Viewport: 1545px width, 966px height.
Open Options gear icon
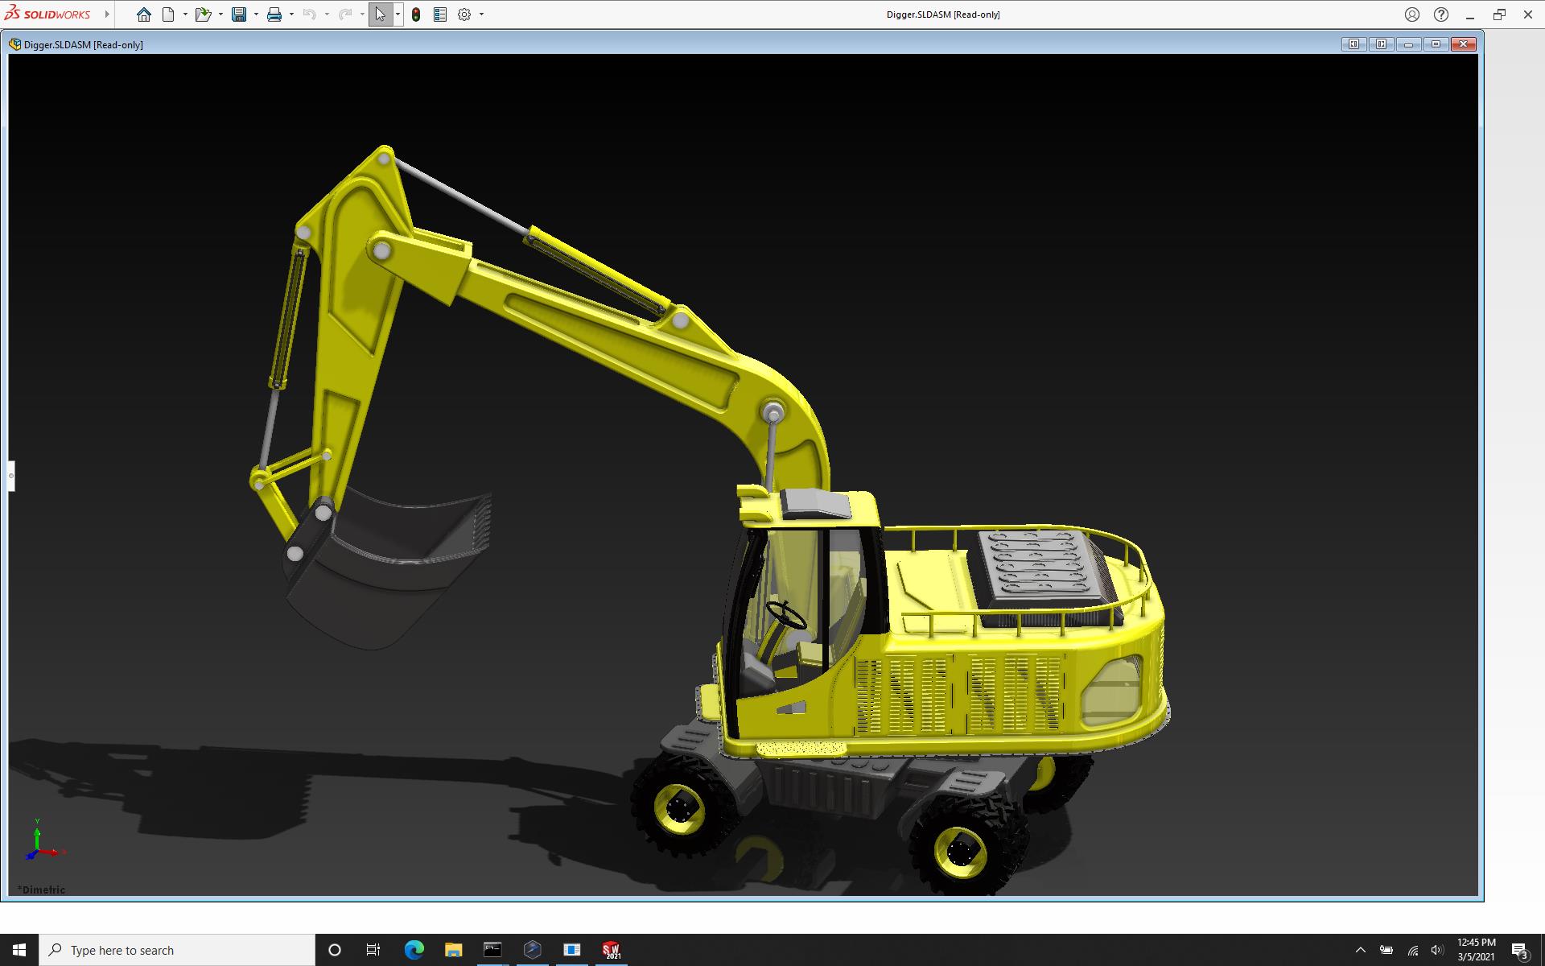[x=464, y=14]
